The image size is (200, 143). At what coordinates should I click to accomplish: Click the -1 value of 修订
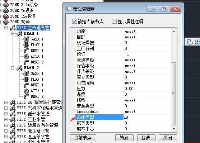click(x=127, y=54)
